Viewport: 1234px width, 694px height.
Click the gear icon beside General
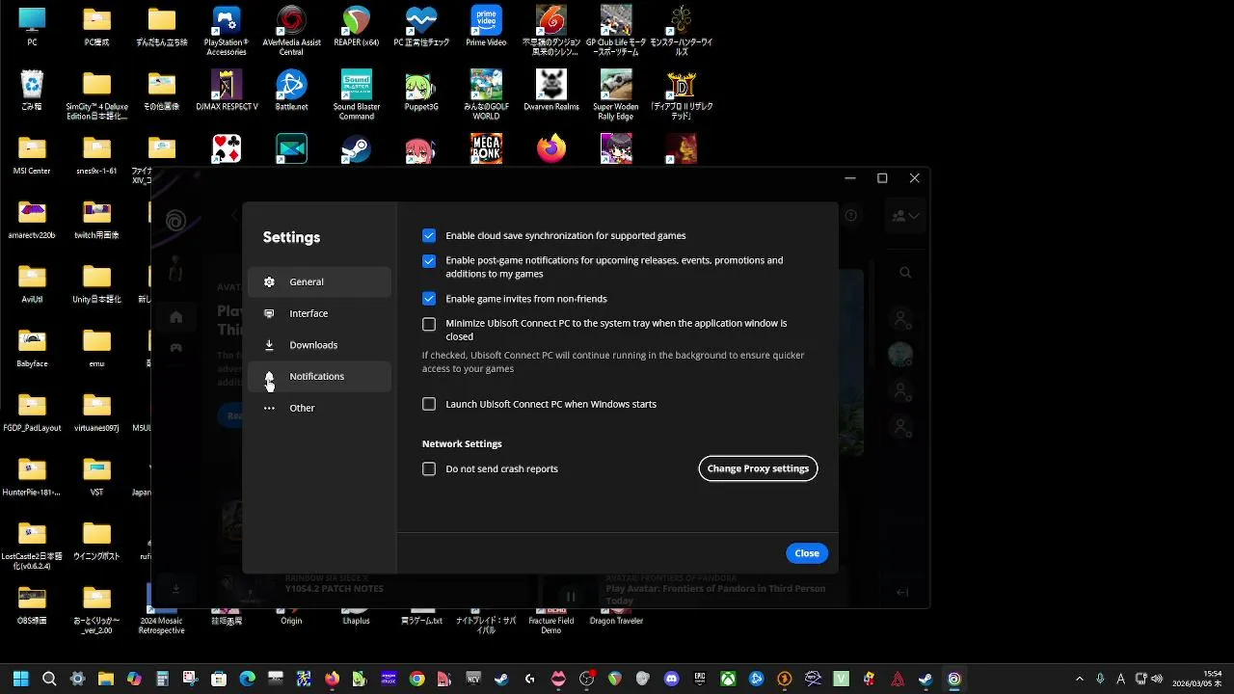pyautogui.click(x=269, y=281)
